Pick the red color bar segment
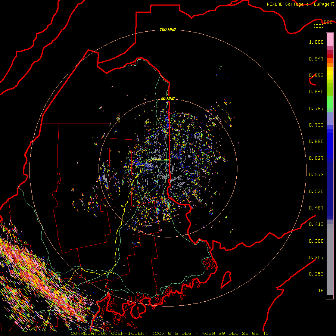336x336 pixels. pos(330,56)
